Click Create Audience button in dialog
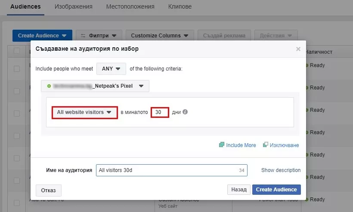The width and height of the screenshot is (353, 212). (276, 190)
